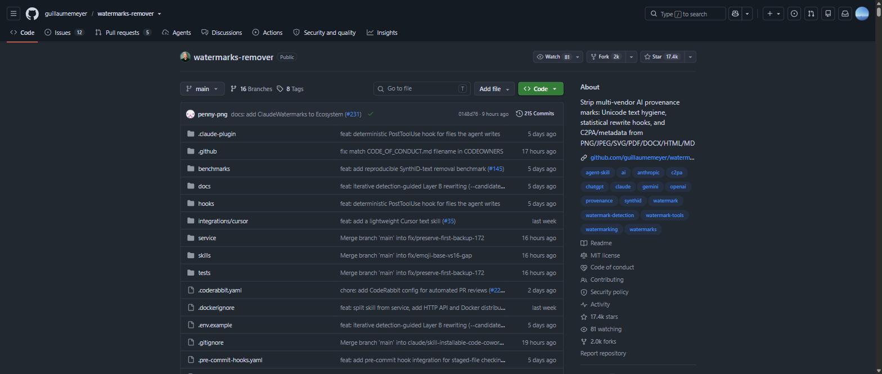This screenshot has height=374, width=882.
Task: View the MIT license link
Action: [600, 255]
